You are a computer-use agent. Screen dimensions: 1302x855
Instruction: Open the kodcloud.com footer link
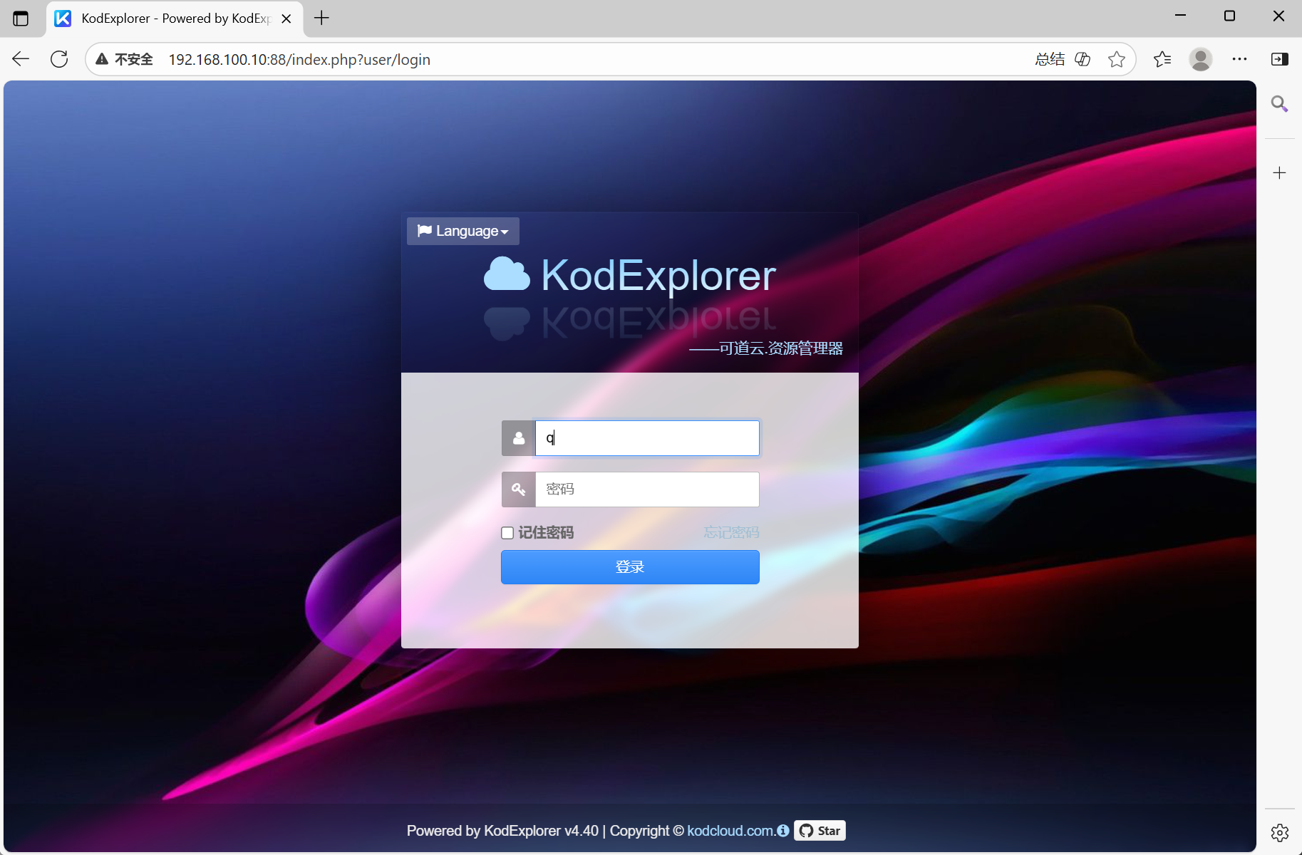tap(730, 831)
